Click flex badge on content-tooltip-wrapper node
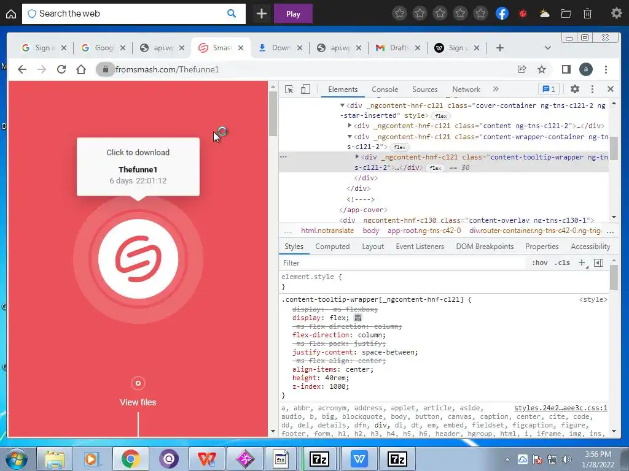Viewport: 629px width, 471px height. pos(436,168)
